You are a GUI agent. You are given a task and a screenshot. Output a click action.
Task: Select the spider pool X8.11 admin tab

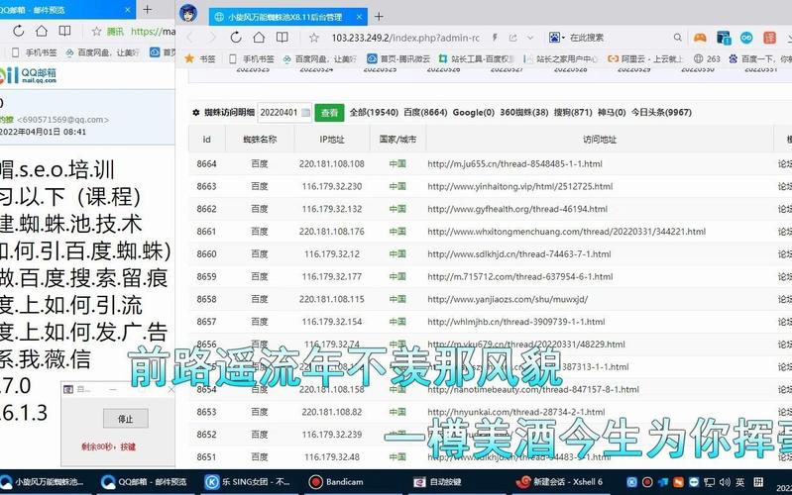point(284,17)
